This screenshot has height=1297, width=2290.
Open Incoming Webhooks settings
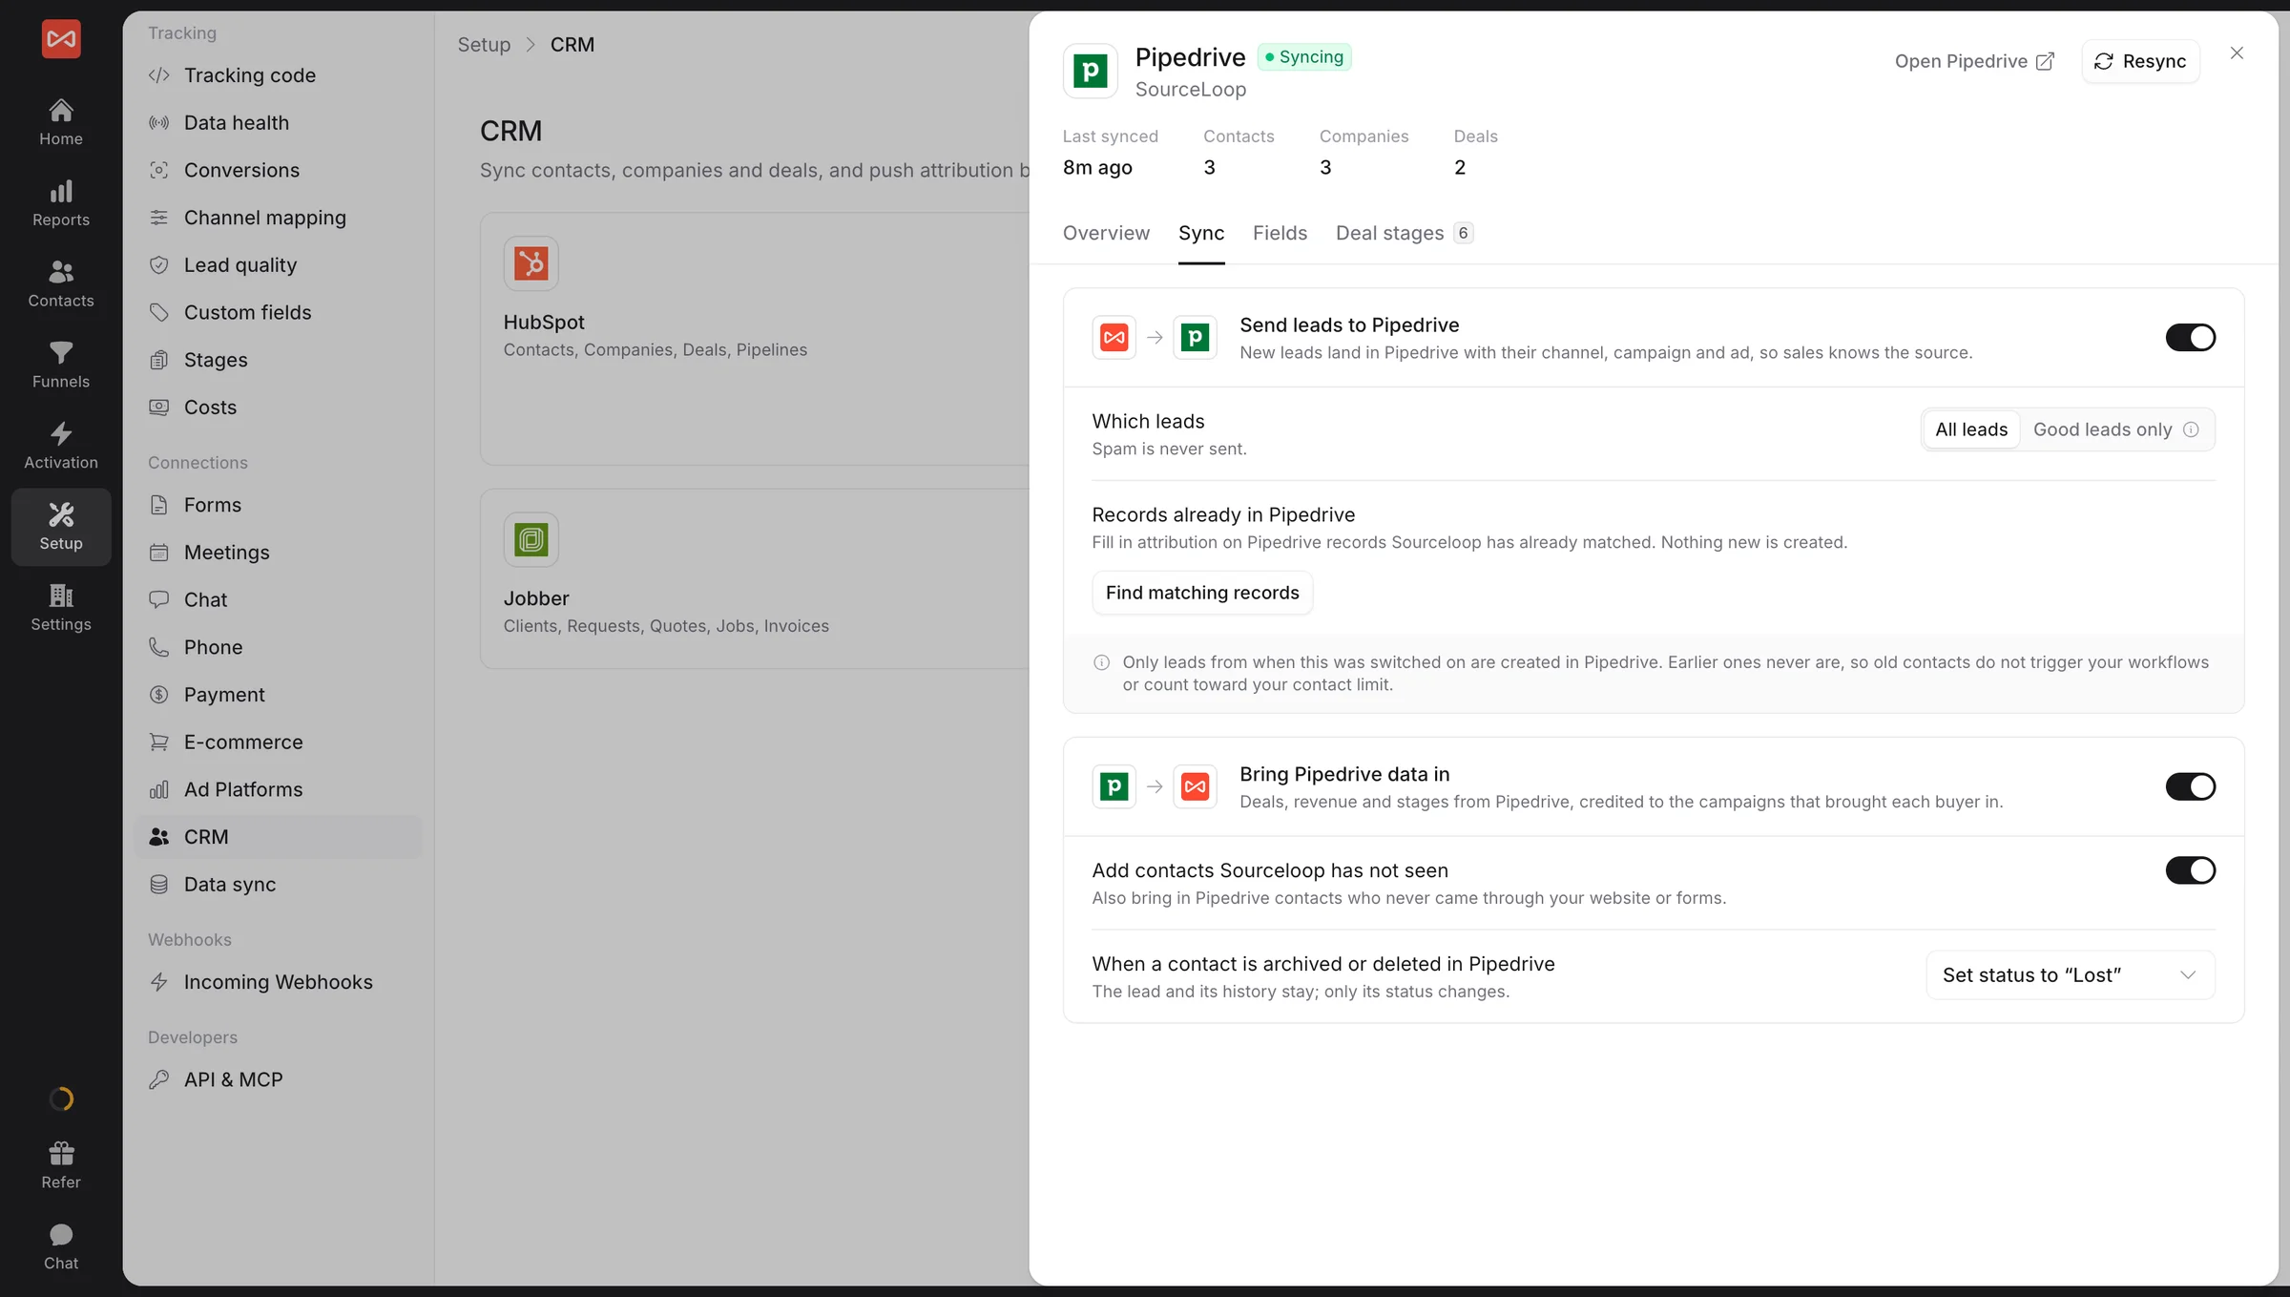(x=278, y=982)
